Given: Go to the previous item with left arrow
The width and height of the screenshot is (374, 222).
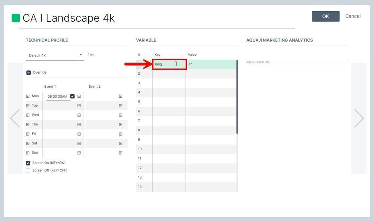Looking at the screenshot, I should point(15,118).
